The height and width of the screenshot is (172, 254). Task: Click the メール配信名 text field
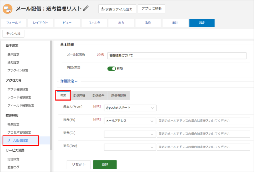tap(177, 56)
